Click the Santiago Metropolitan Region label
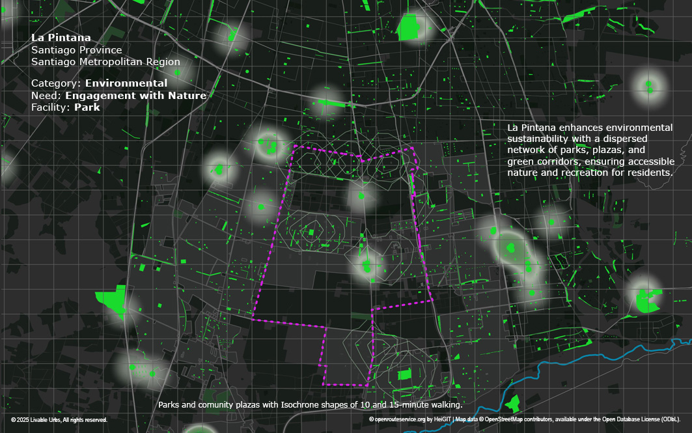692x433 pixels. (x=105, y=62)
